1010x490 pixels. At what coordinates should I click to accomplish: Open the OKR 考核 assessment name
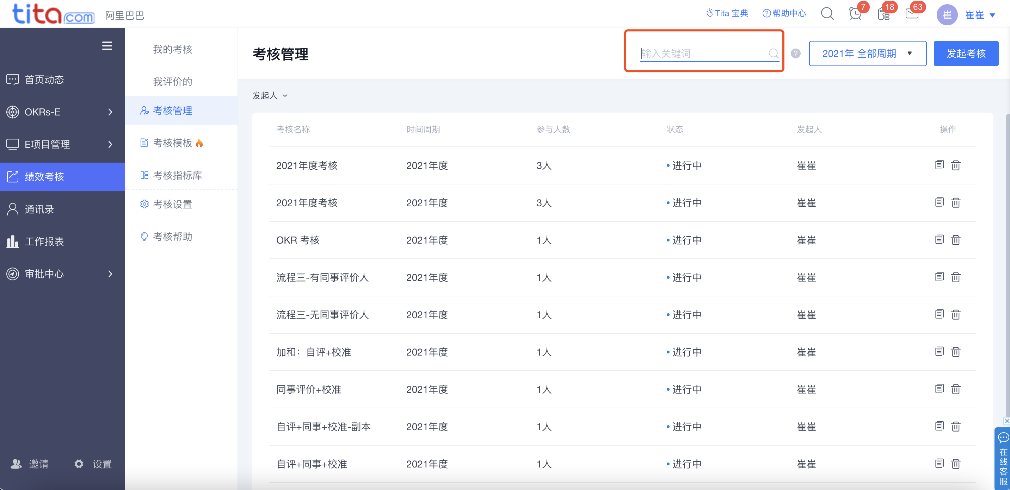pyautogui.click(x=297, y=240)
